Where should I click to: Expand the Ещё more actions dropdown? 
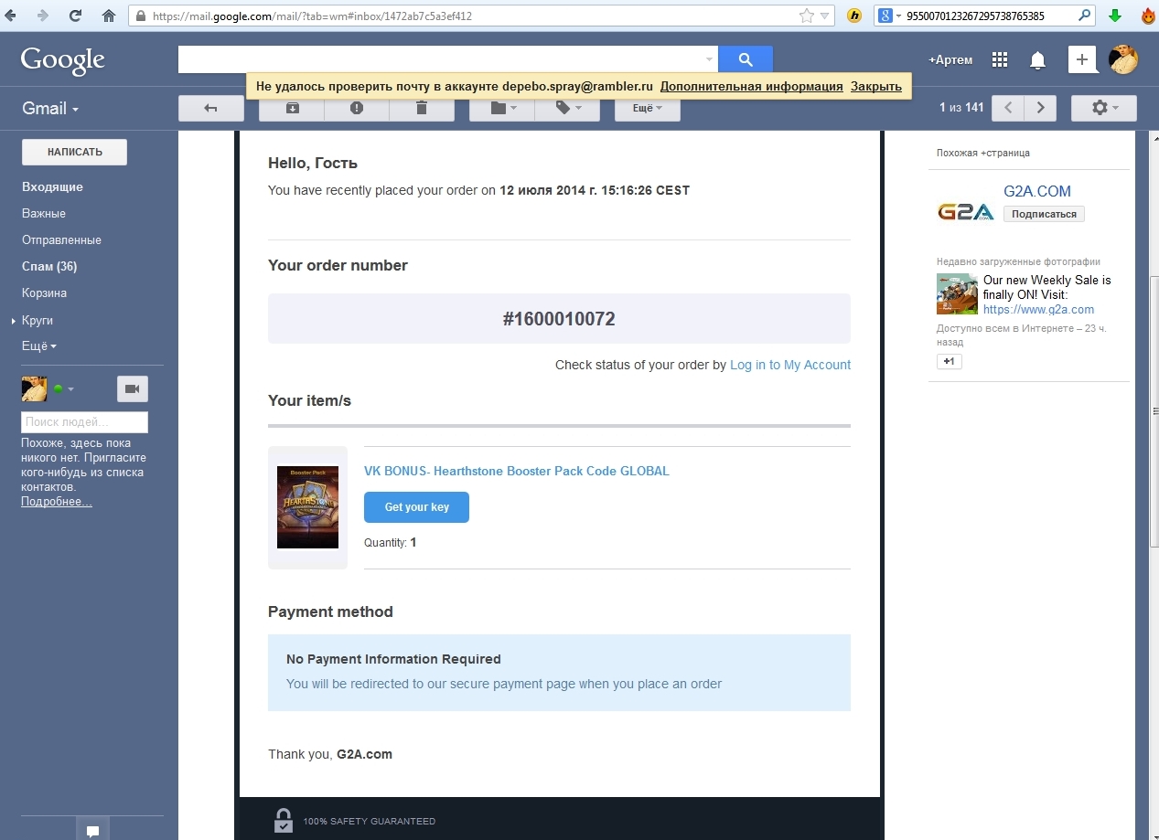(x=647, y=108)
